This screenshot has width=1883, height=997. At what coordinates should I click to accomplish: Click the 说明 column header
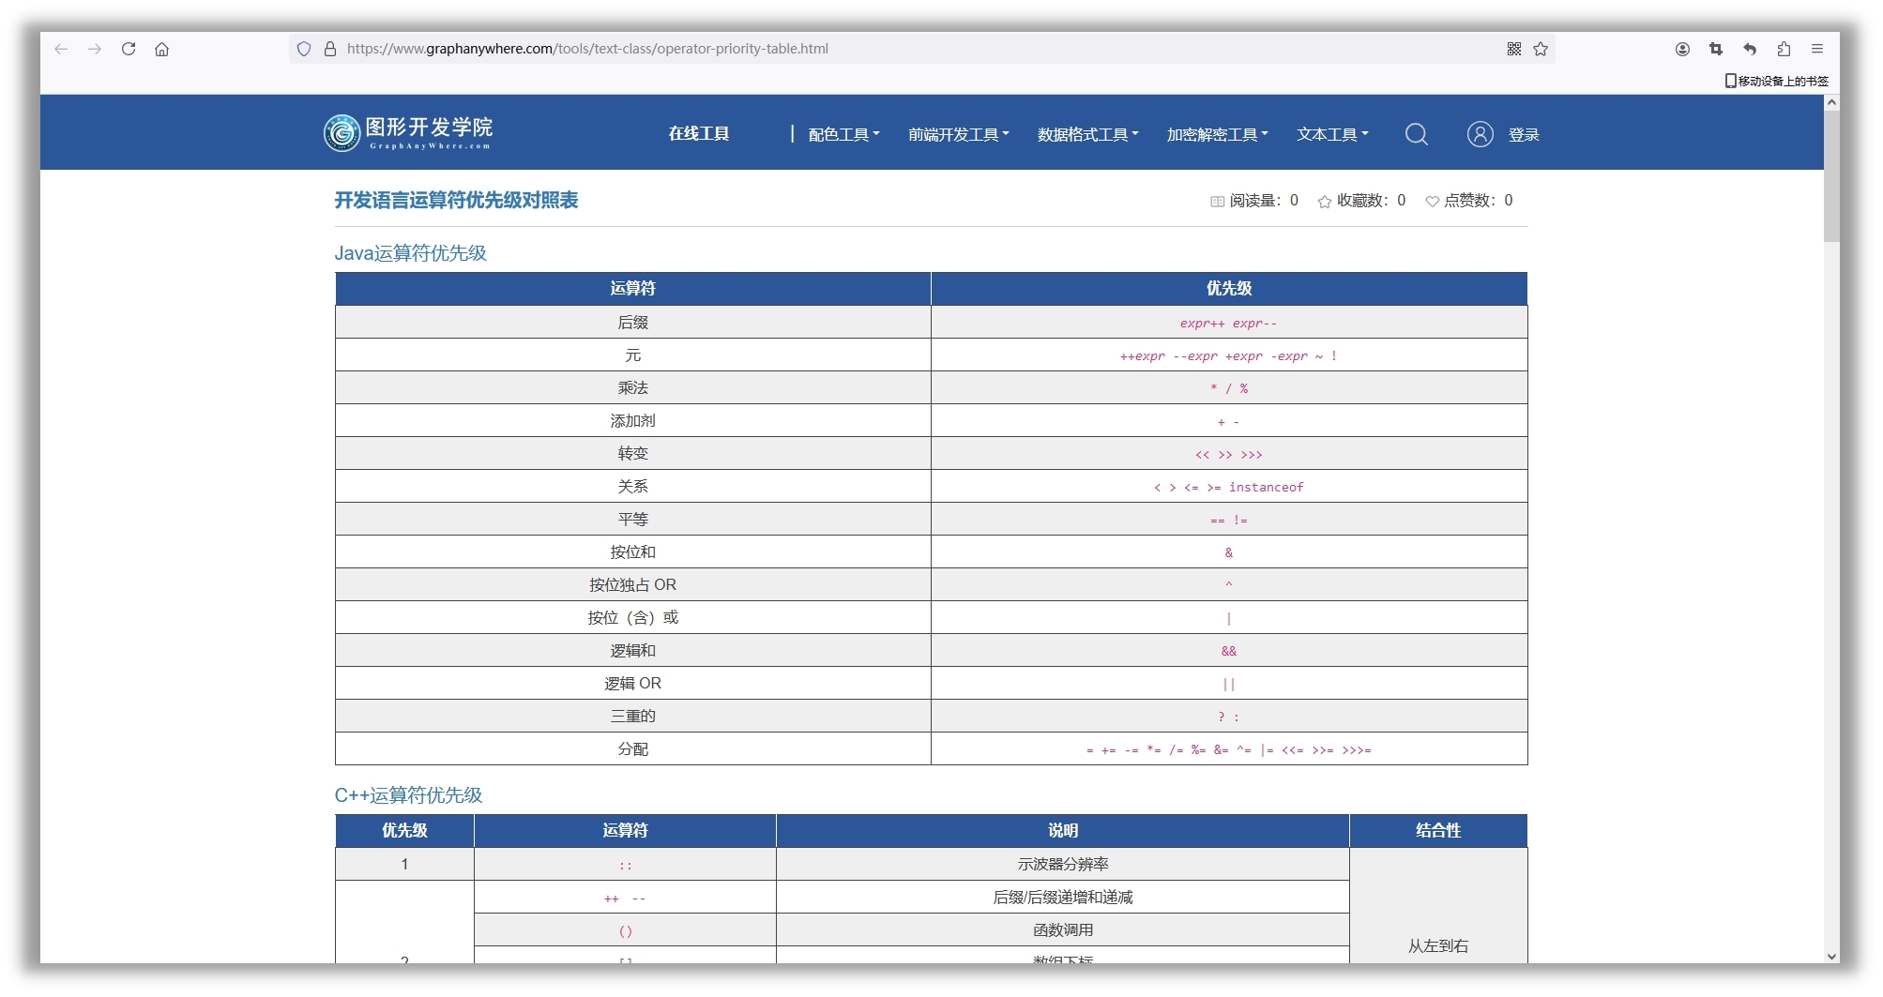point(1063,830)
